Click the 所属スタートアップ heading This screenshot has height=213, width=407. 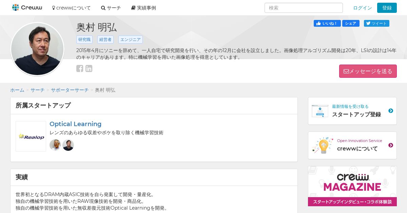click(x=43, y=105)
